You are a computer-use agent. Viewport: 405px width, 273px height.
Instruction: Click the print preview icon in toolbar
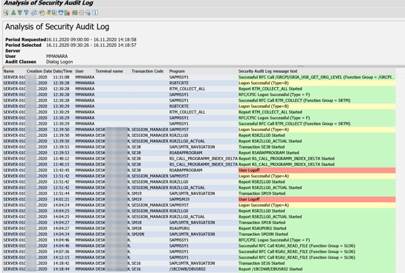click(34, 13)
